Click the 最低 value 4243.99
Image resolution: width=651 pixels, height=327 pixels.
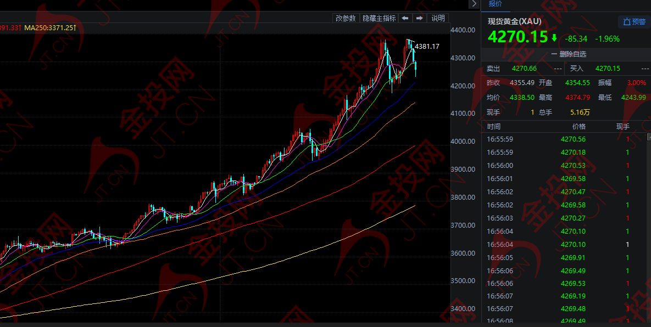[633, 98]
